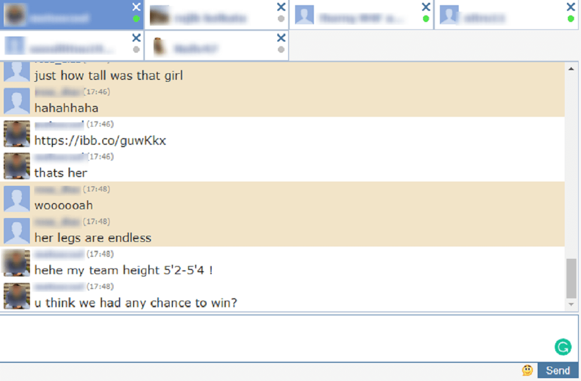This screenshot has width=581, height=381.
Task: Click the avatar beside "thats her" message
Action: click(x=17, y=166)
